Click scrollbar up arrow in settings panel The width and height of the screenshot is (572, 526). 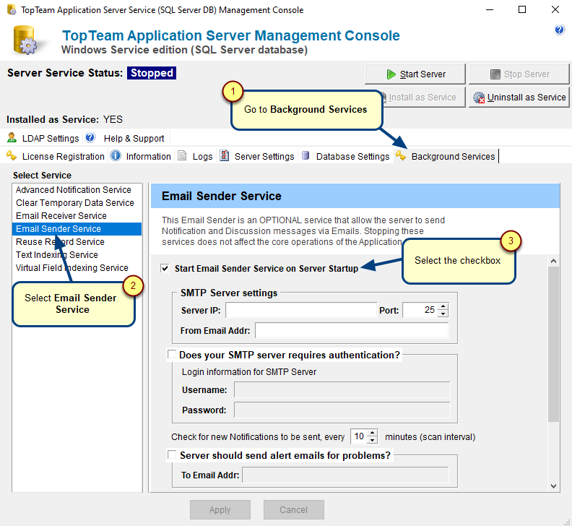click(x=553, y=261)
